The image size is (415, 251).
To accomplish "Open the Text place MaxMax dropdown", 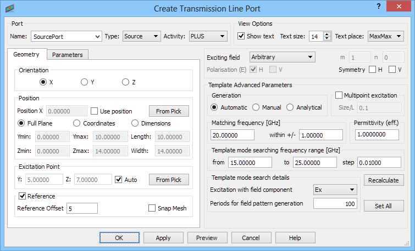I will (386, 36).
